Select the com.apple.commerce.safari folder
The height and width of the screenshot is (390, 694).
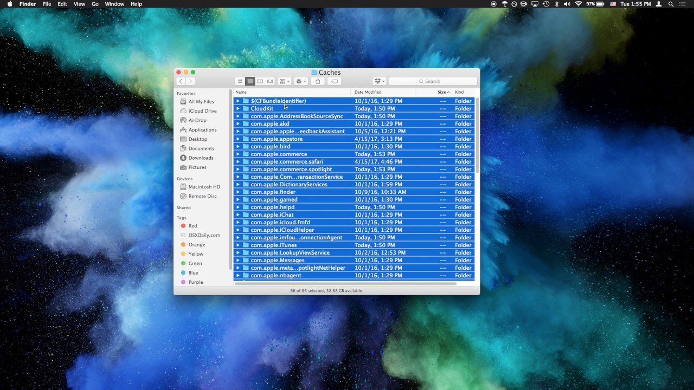click(x=354, y=162)
